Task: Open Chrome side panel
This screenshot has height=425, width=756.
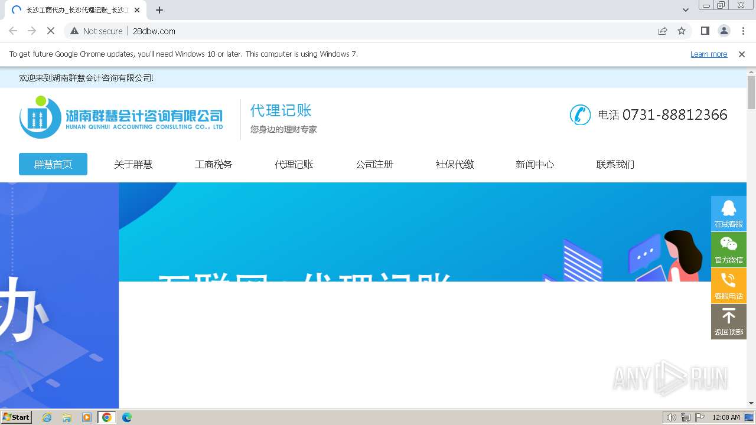Action: coord(705,31)
